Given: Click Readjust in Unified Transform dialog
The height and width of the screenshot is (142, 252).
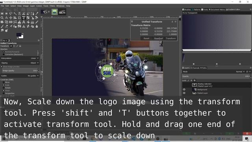Looking at the screenshot, I should tap(158, 39).
